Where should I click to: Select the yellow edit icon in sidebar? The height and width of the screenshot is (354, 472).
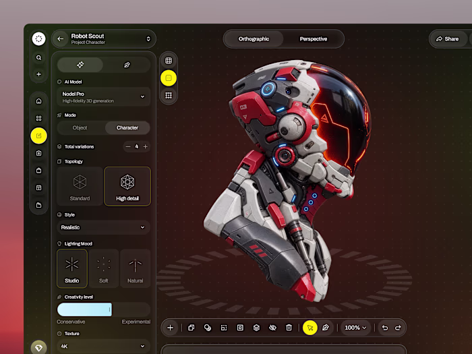click(39, 136)
